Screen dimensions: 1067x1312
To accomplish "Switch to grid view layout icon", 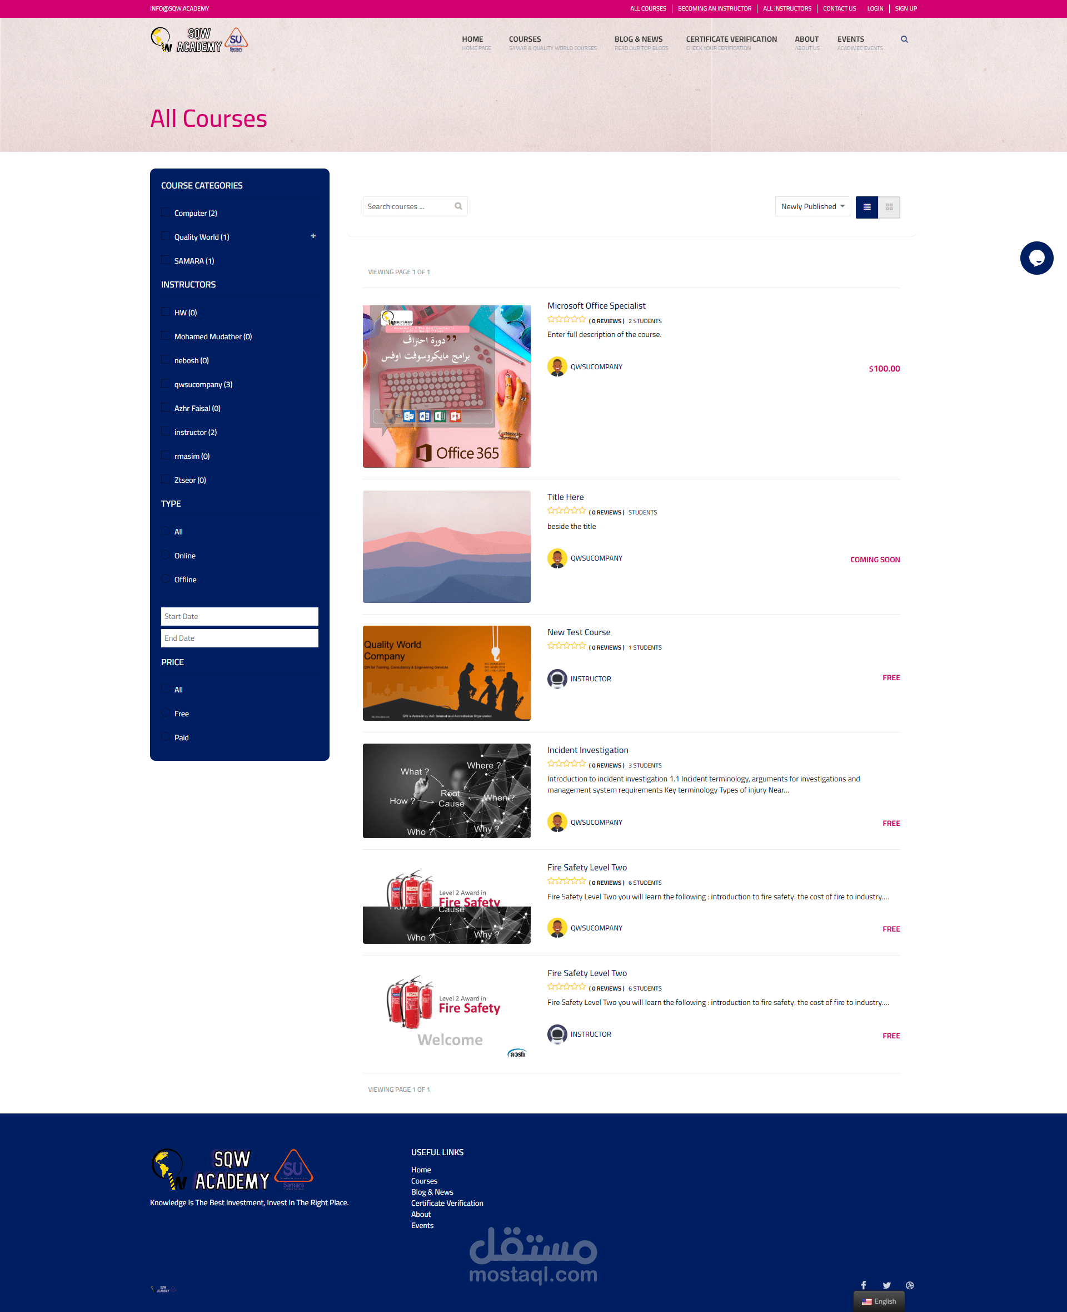I will [x=889, y=207].
